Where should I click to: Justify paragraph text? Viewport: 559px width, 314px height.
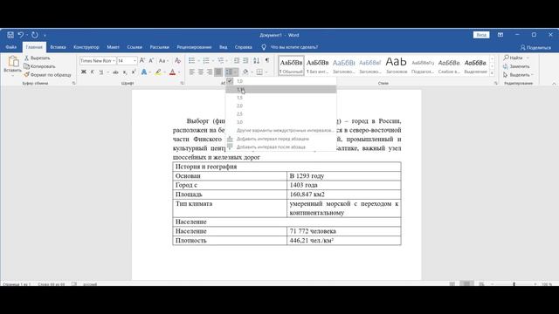pos(218,72)
